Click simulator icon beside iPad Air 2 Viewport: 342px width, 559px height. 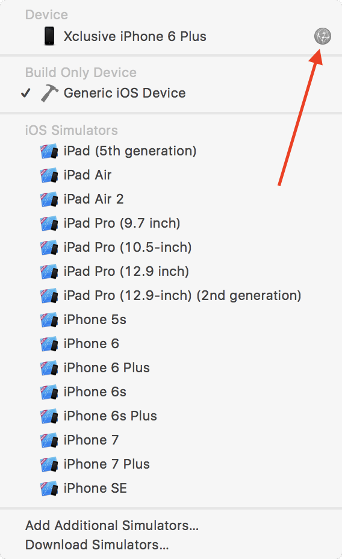(49, 199)
